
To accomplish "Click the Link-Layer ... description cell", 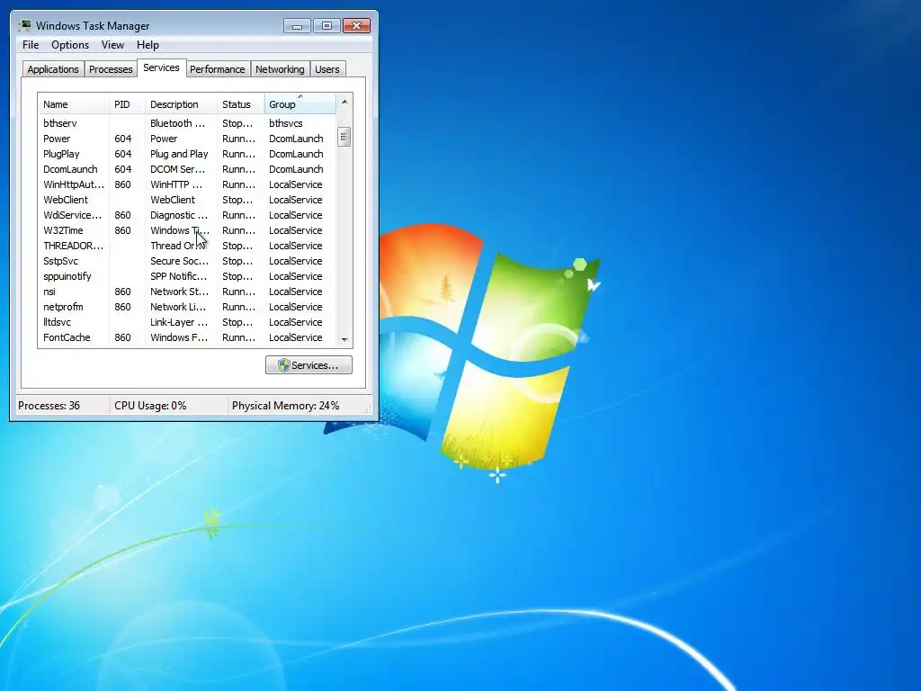I will (x=179, y=322).
